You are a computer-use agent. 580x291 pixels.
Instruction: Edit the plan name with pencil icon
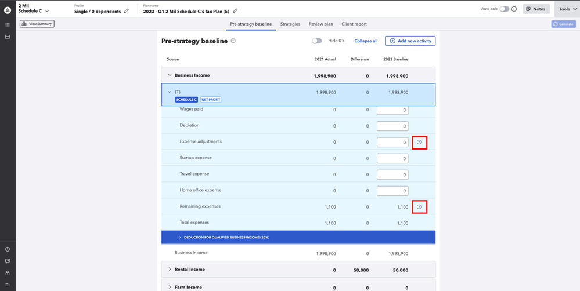click(x=235, y=11)
